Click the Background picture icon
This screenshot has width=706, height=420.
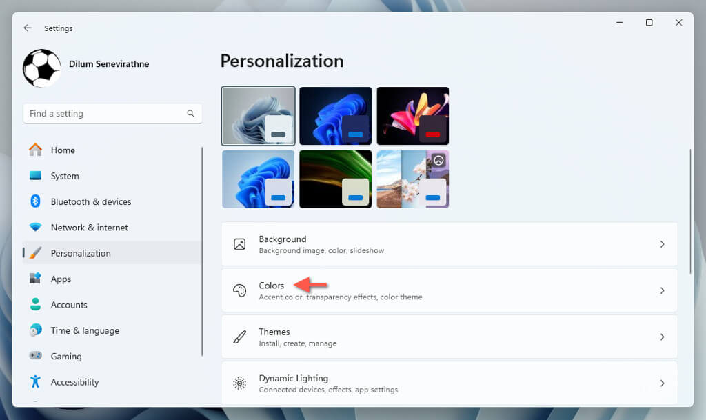[239, 244]
